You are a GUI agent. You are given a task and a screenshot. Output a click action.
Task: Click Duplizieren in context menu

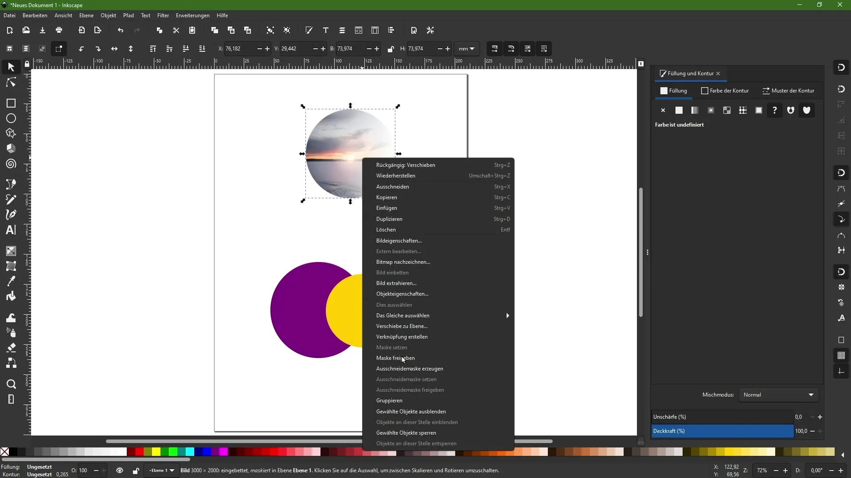pos(389,218)
